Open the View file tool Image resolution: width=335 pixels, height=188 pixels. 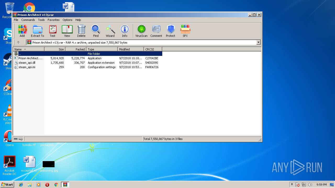pos(67,31)
